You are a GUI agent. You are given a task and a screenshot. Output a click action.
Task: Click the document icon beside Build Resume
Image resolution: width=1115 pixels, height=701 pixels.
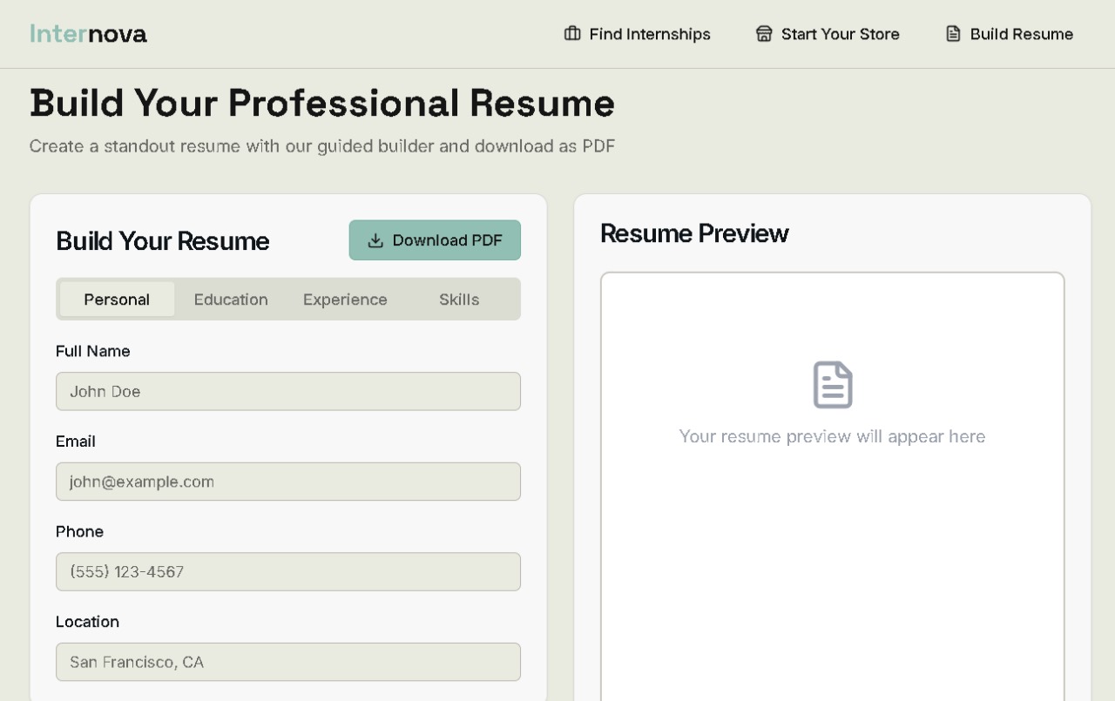pyautogui.click(x=954, y=34)
